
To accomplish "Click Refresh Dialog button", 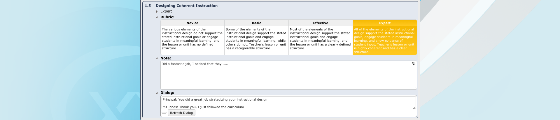I will pos(181,113).
